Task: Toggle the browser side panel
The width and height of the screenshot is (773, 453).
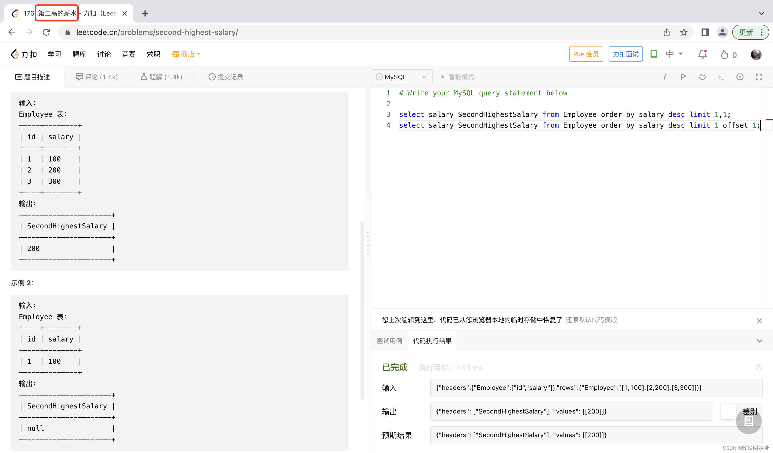Action: 705,32
